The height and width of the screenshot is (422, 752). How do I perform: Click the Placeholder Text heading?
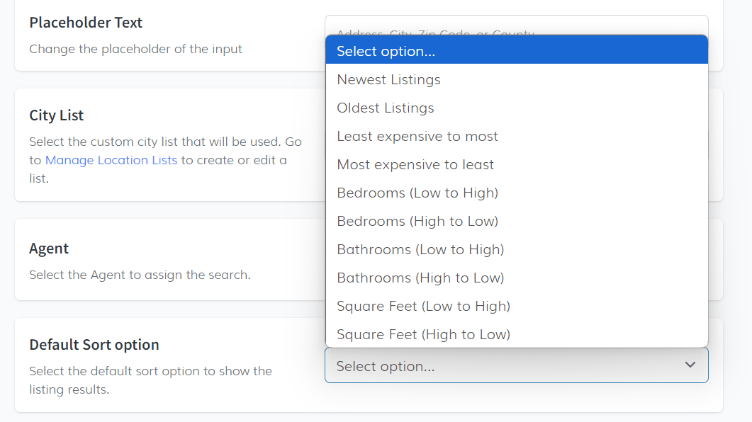tap(86, 23)
